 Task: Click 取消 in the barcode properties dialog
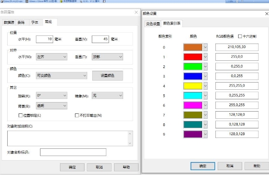(99, 167)
